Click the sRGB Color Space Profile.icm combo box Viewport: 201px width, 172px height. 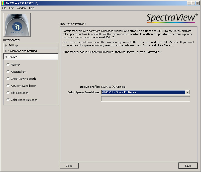146,92
